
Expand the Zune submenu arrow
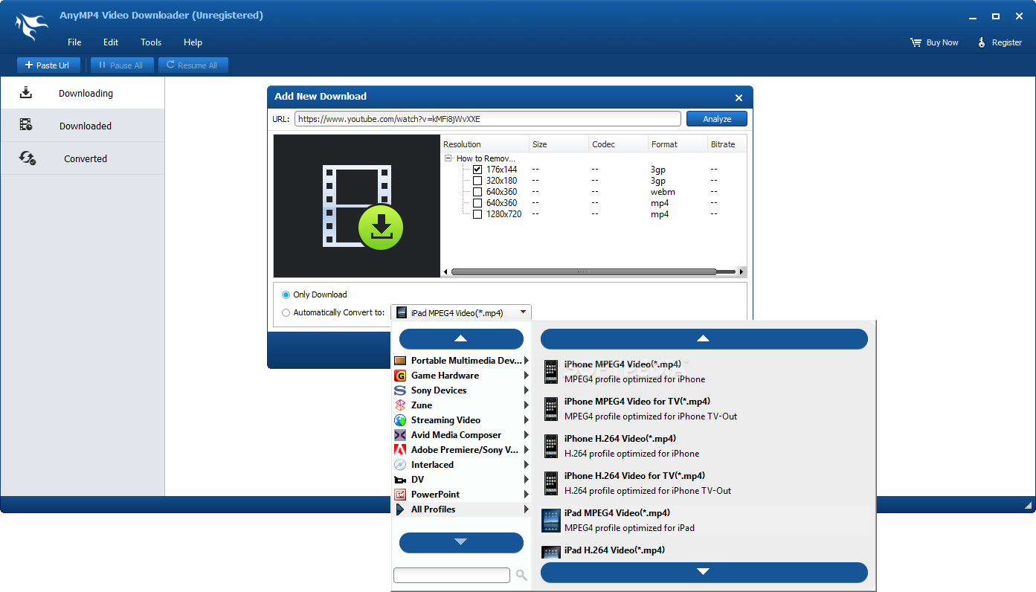click(527, 405)
